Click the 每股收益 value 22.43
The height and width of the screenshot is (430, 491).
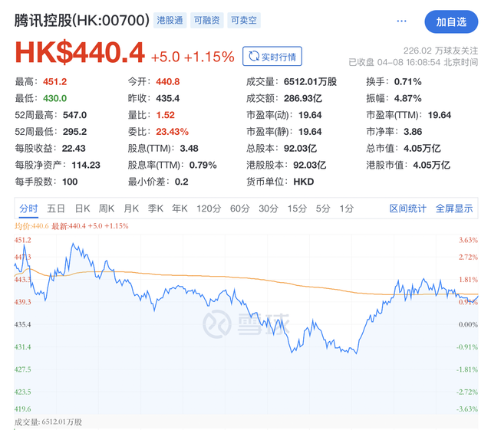74,148
